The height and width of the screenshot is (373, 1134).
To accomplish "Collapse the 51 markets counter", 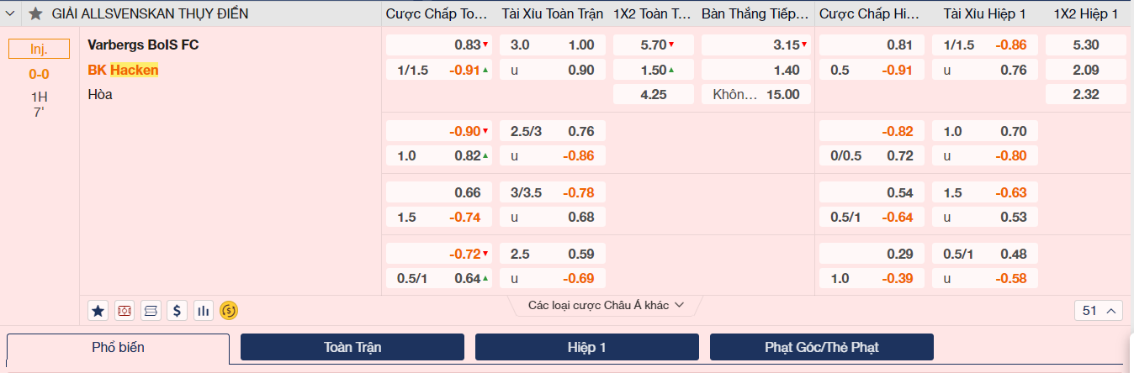I will 1099,311.
